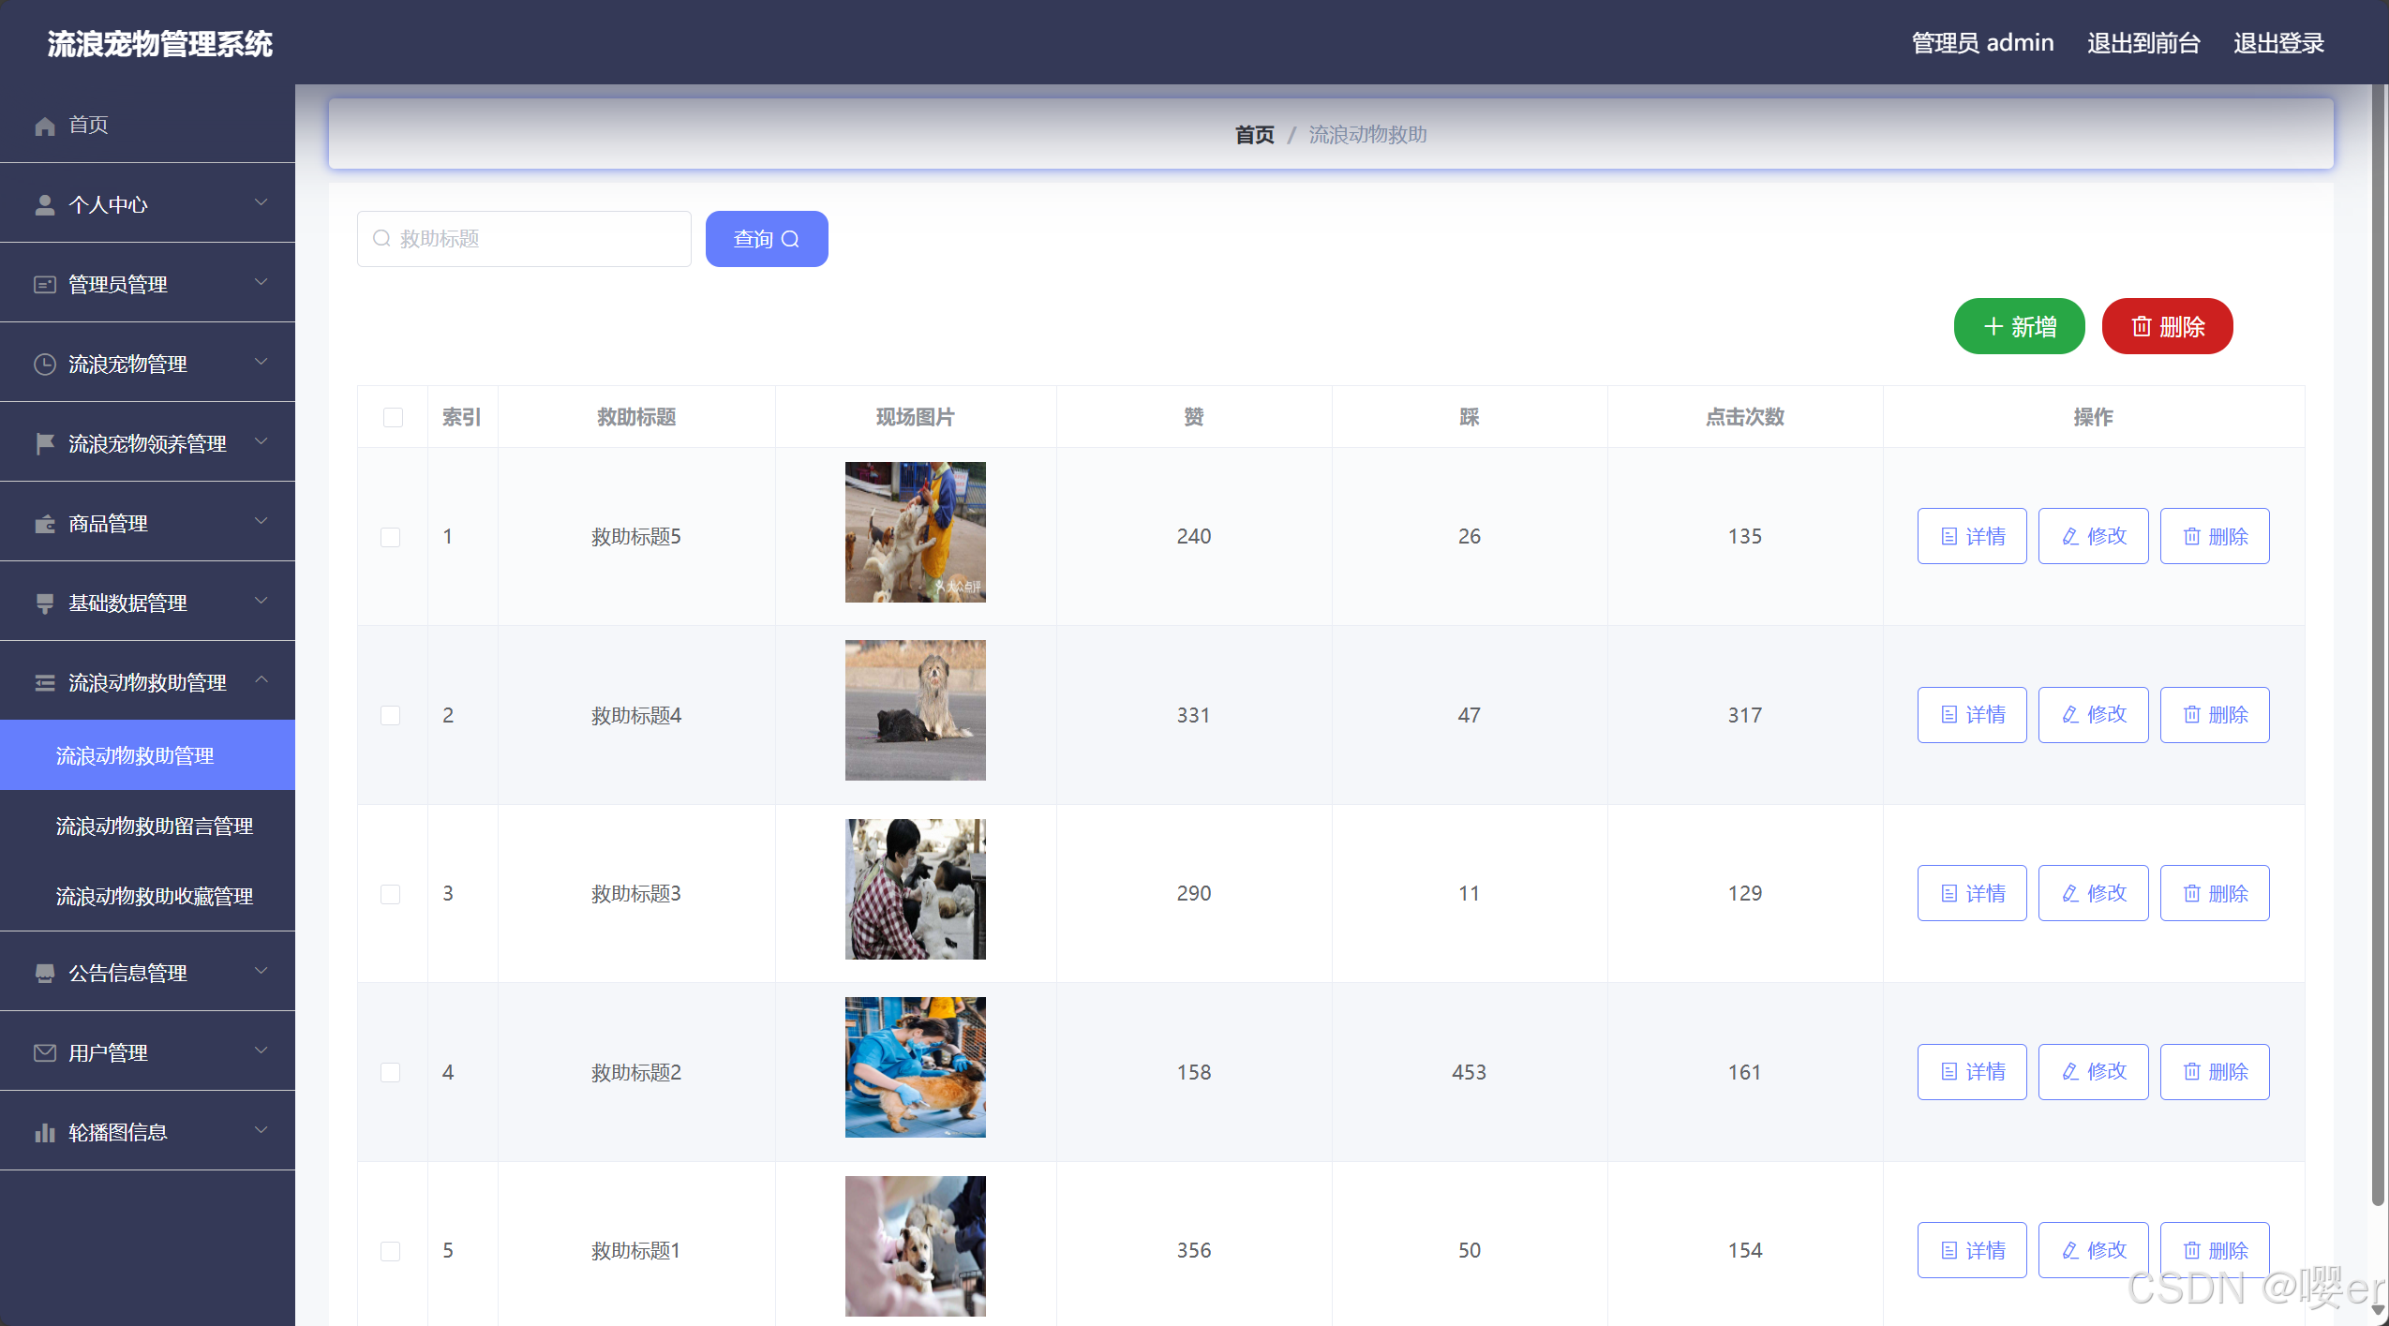Click the flag icon beside 流浪宠物领养管理
The image size is (2389, 1326).
(x=44, y=444)
